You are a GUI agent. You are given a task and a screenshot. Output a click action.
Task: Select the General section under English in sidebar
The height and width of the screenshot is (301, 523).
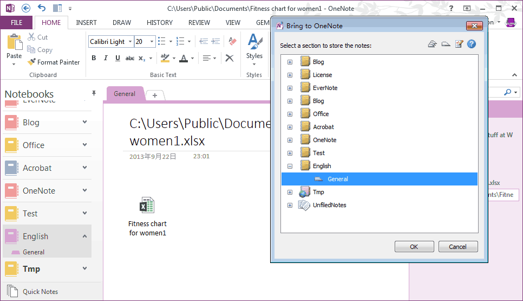[34, 252]
